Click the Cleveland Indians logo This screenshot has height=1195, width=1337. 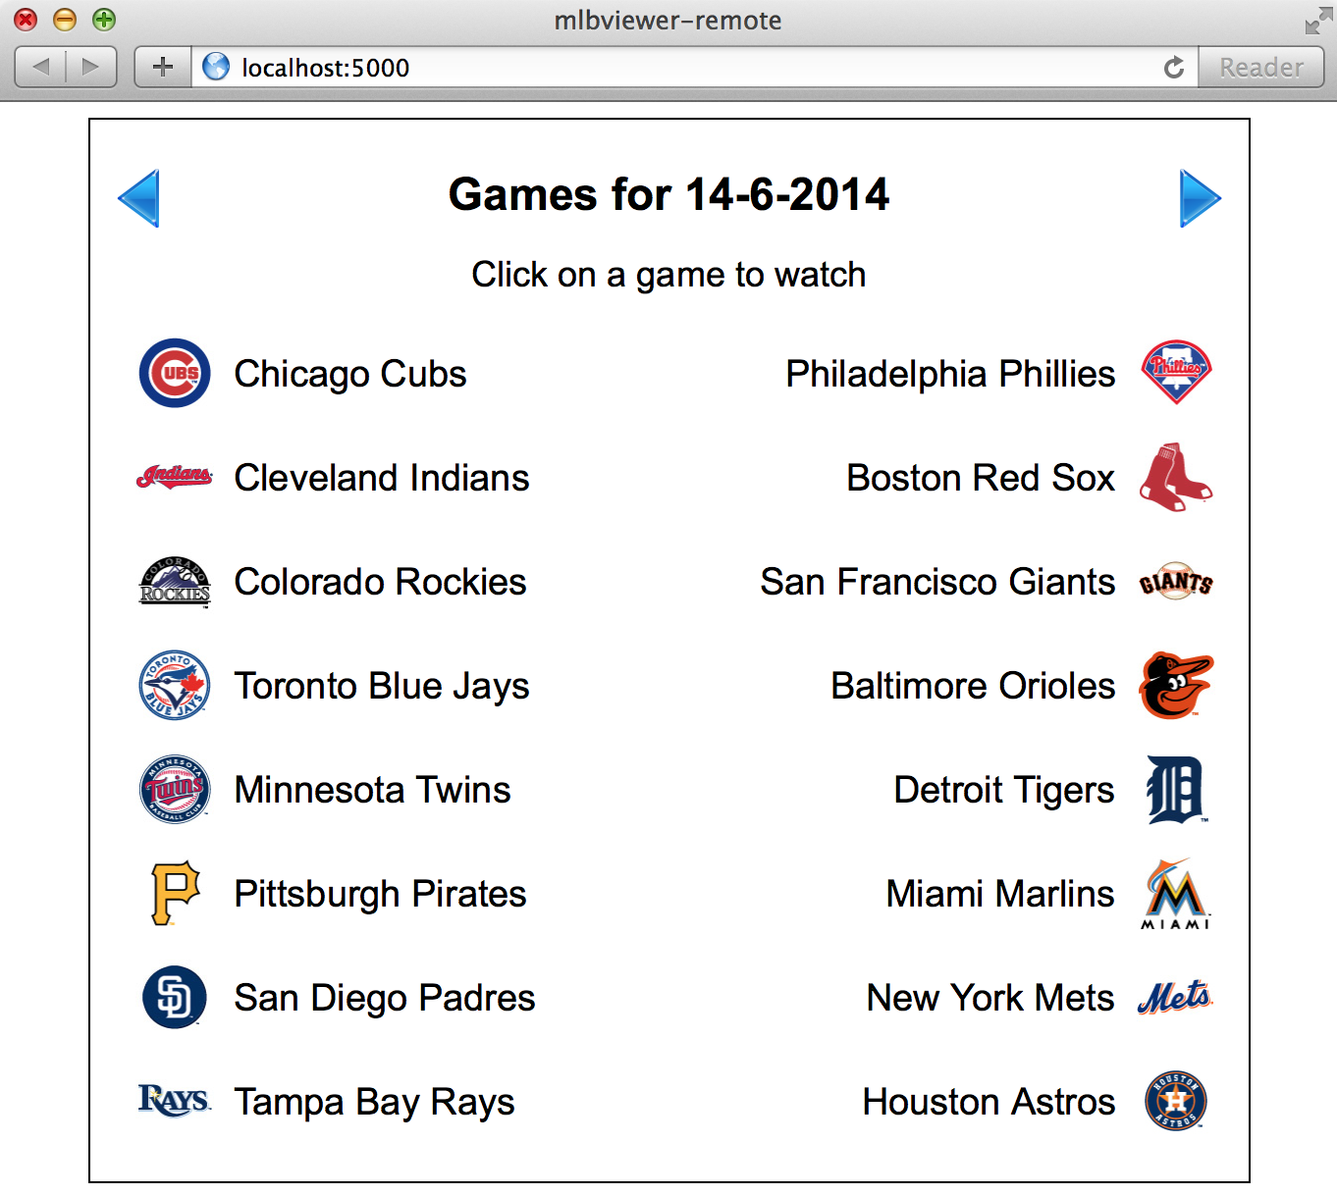click(x=175, y=477)
